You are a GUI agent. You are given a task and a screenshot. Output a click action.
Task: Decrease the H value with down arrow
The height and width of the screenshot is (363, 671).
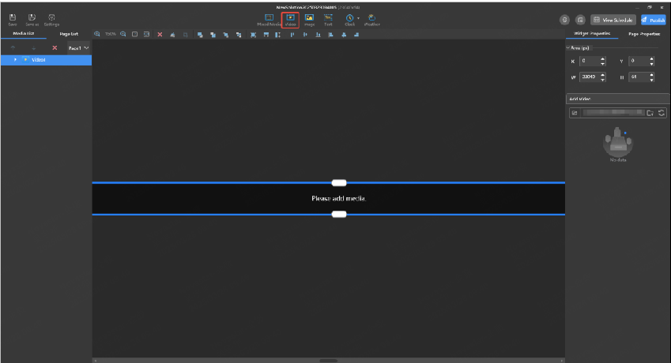point(652,80)
